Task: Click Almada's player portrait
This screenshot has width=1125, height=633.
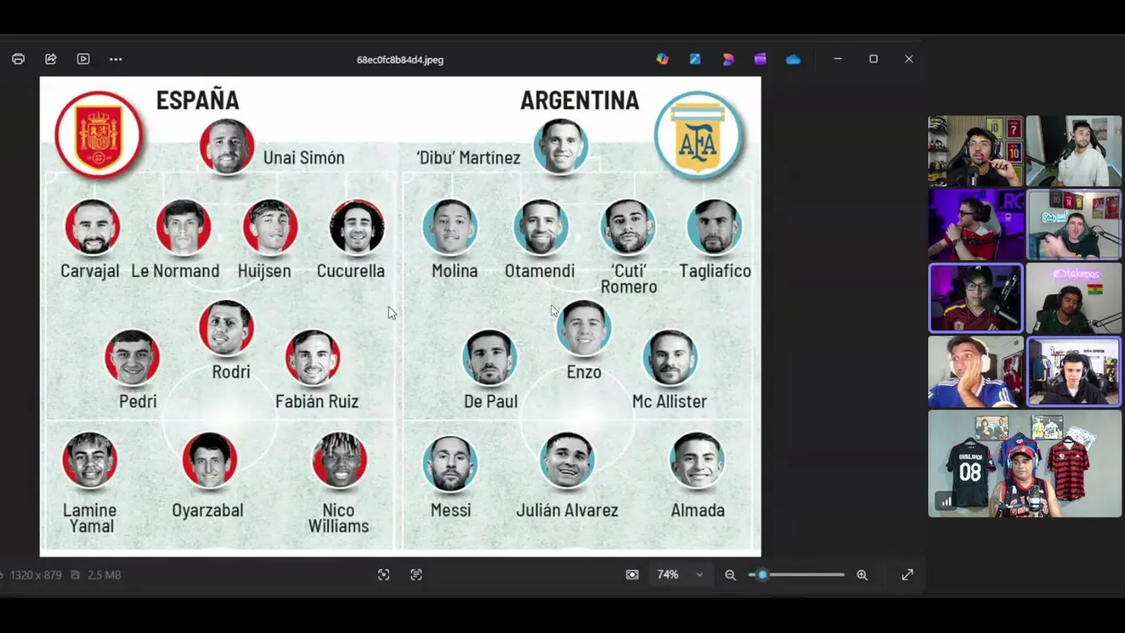Action: click(x=697, y=460)
